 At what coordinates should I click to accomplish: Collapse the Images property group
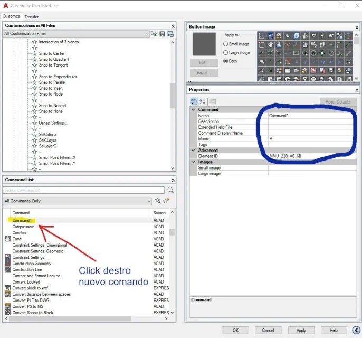[x=193, y=162]
